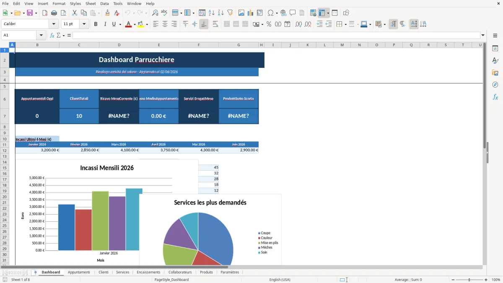Run the spelling check

(x=164, y=13)
